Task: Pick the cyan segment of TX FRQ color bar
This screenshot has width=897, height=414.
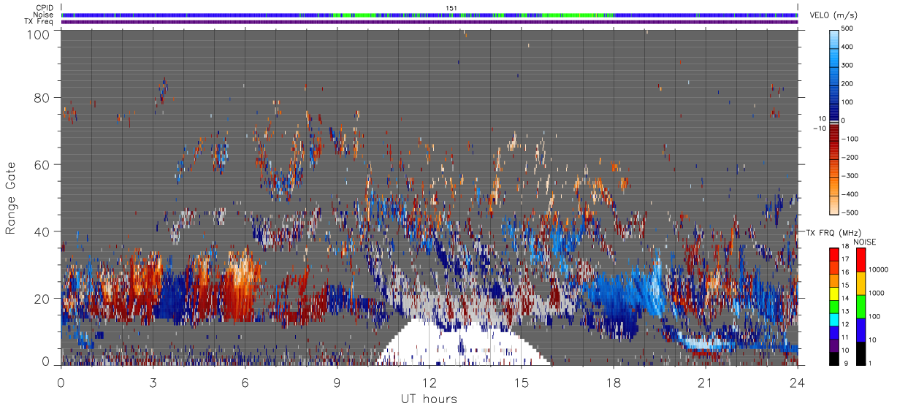Action: point(834,318)
